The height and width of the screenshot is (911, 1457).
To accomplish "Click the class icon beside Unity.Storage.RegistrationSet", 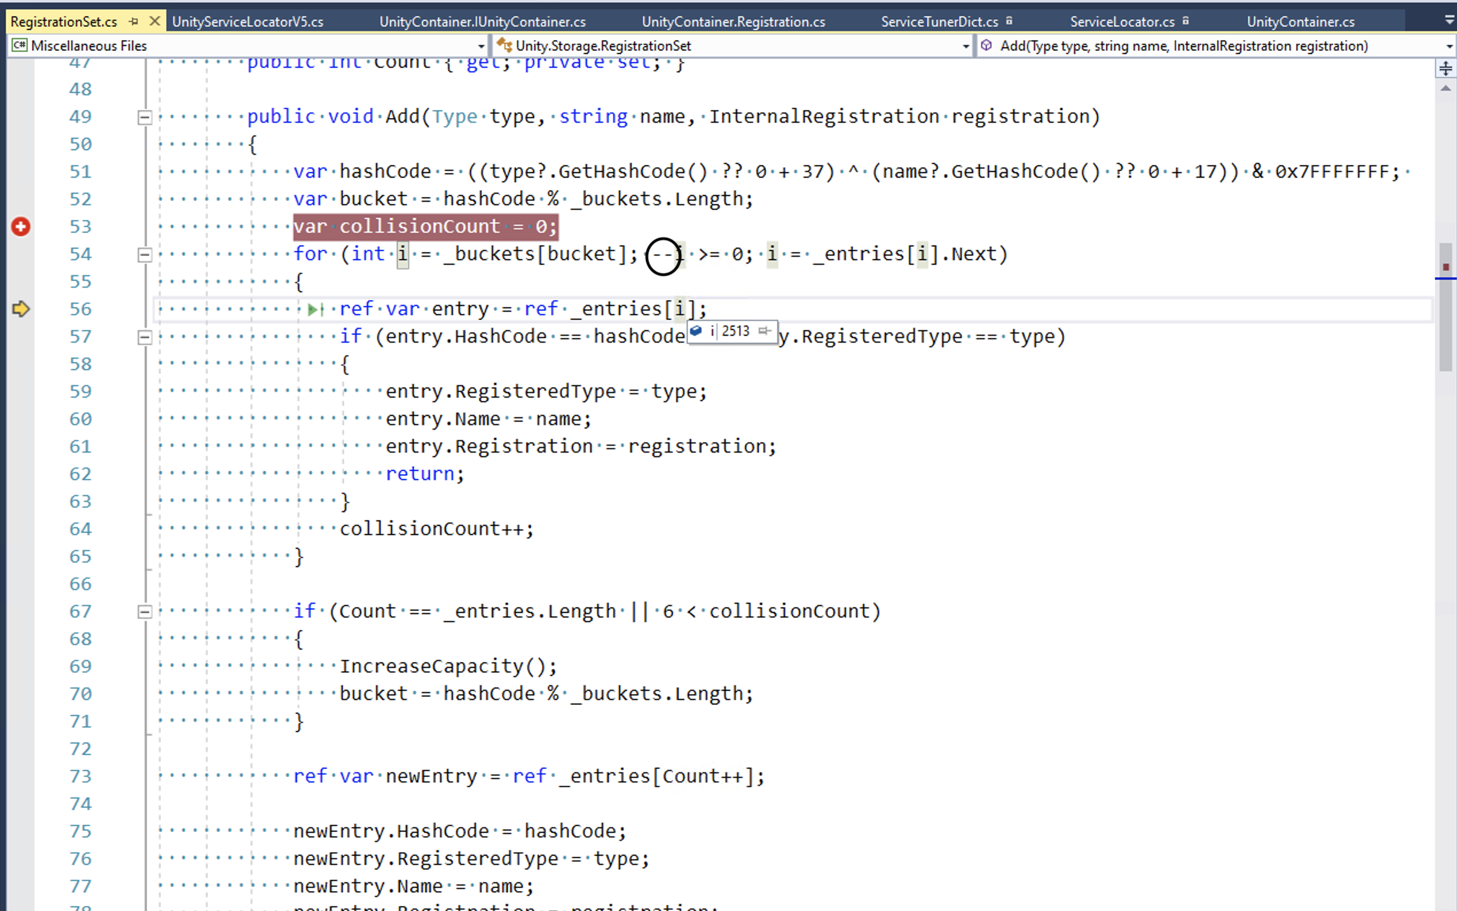I will (x=506, y=45).
